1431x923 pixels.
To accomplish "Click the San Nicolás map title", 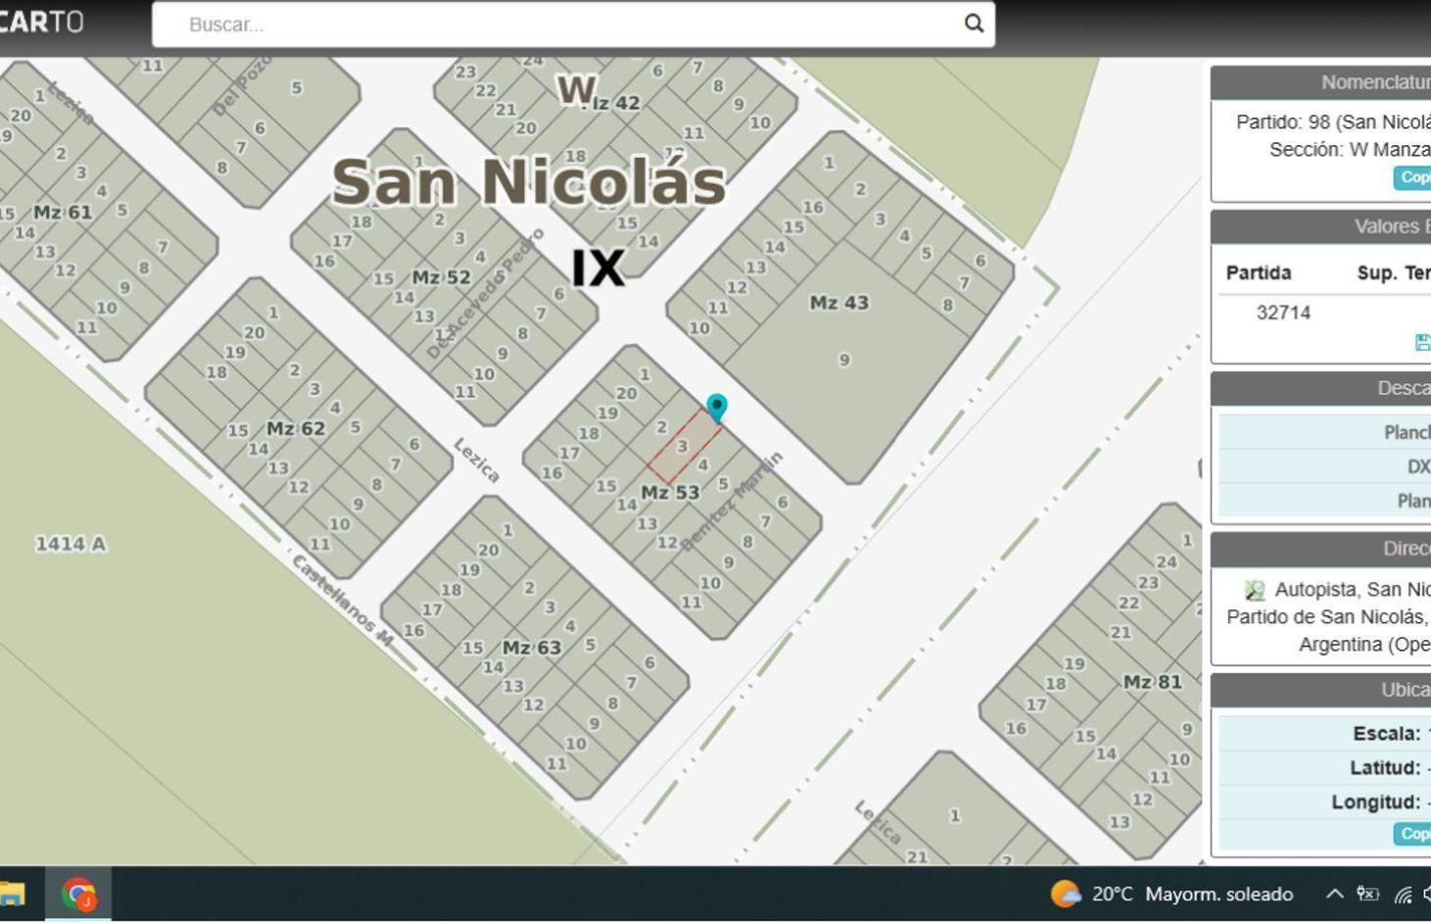I will pos(529,181).
